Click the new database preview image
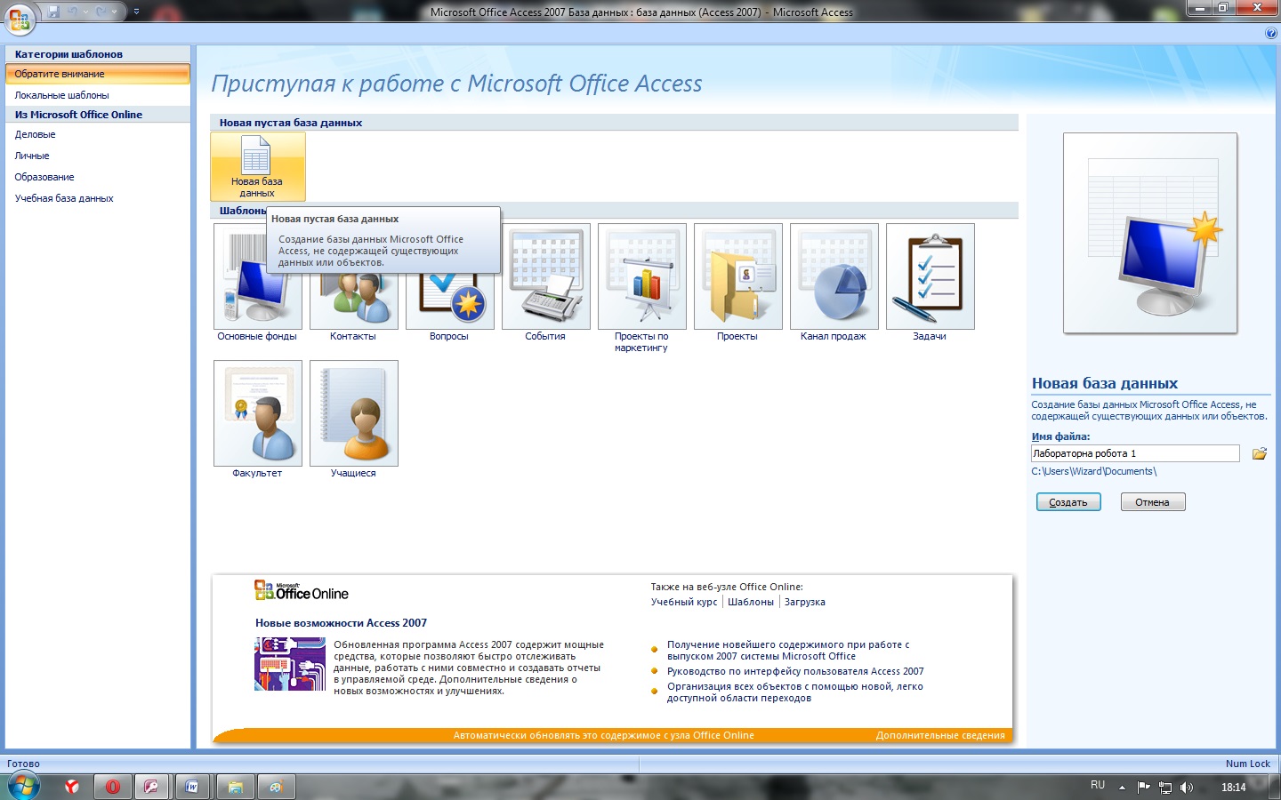The image size is (1281, 800). click(1150, 234)
